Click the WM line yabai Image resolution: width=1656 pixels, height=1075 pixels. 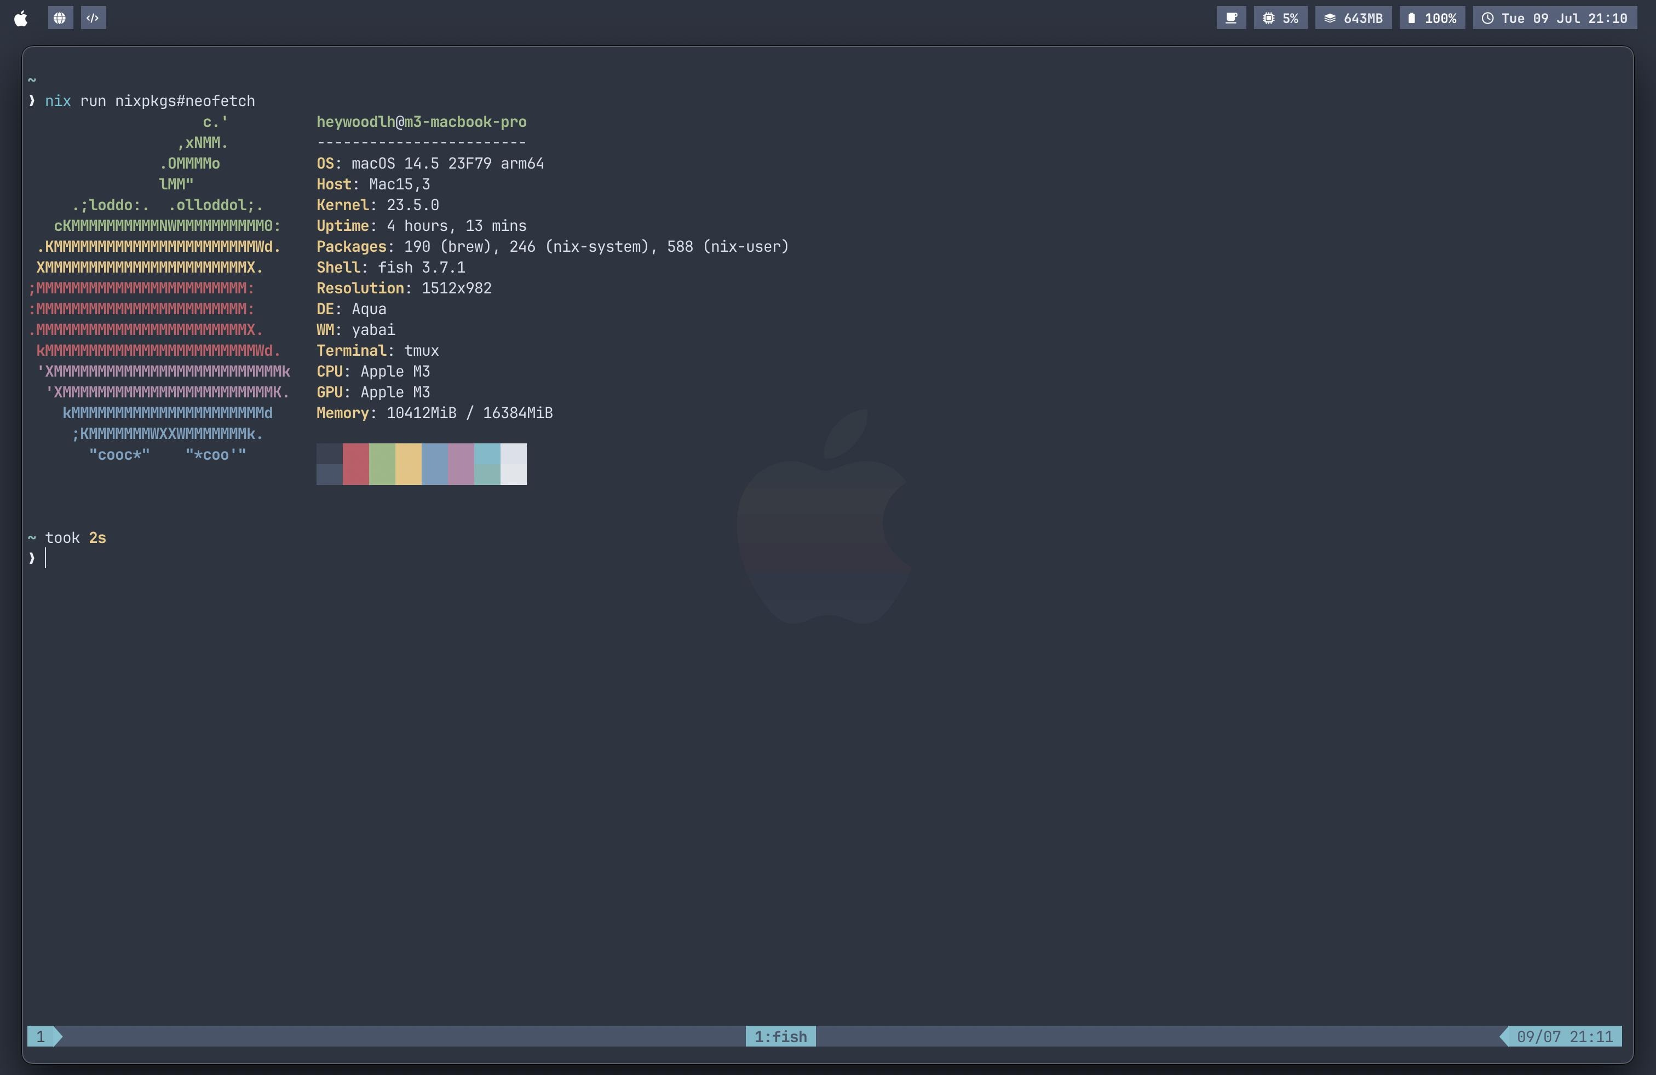(x=355, y=330)
